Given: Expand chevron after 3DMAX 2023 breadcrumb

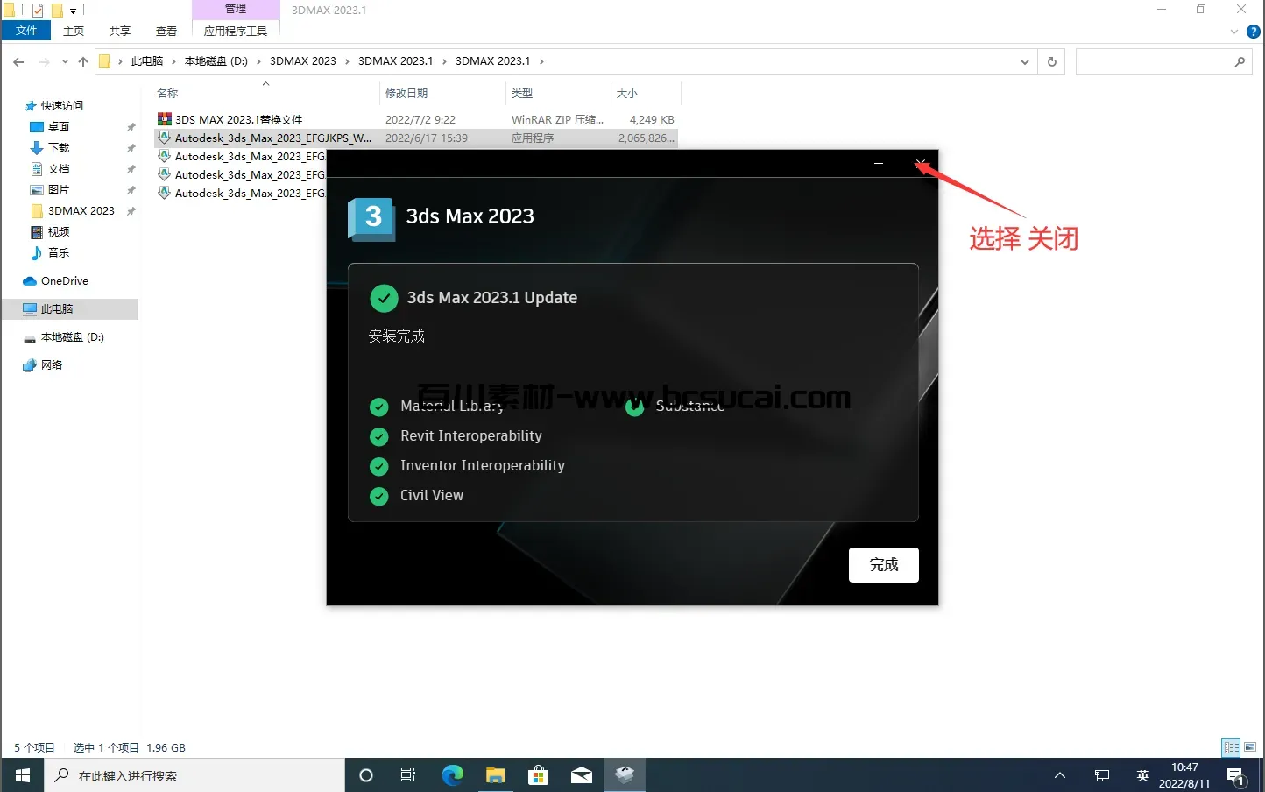Looking at the screenshot, I should 347,61.
